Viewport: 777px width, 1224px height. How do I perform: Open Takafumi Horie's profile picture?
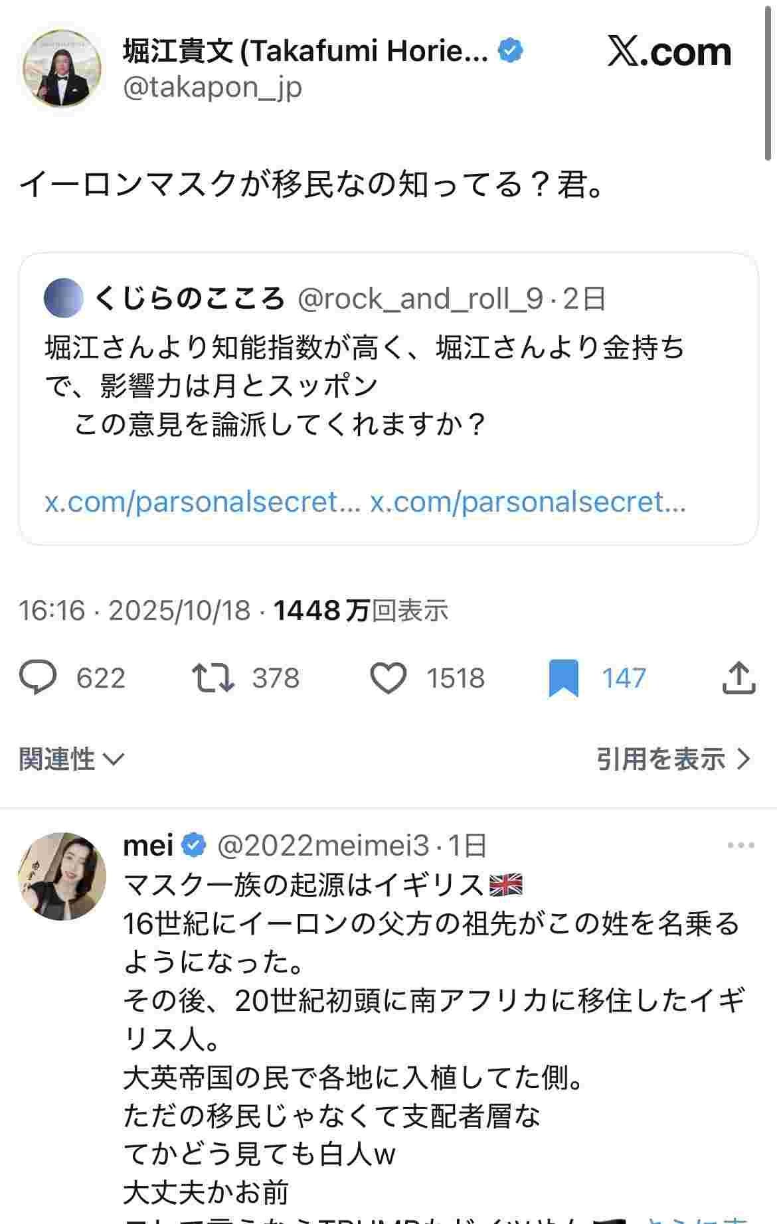[62, 68]
